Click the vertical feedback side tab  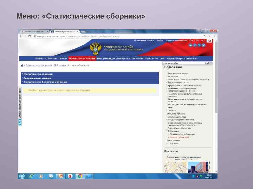(x=20, y=107)
